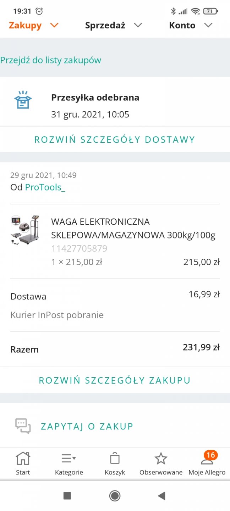
Task: Expand delivery details (Rozwiń szczegóły dostawy)
Action: coord(115,139)
